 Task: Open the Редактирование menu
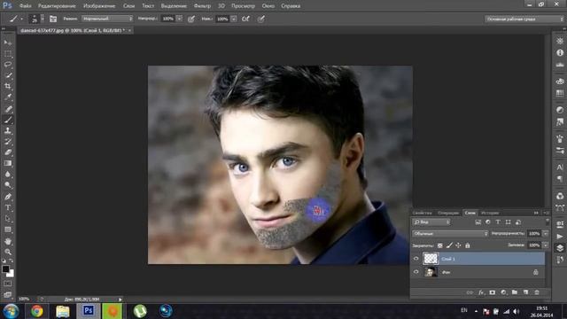57,6
